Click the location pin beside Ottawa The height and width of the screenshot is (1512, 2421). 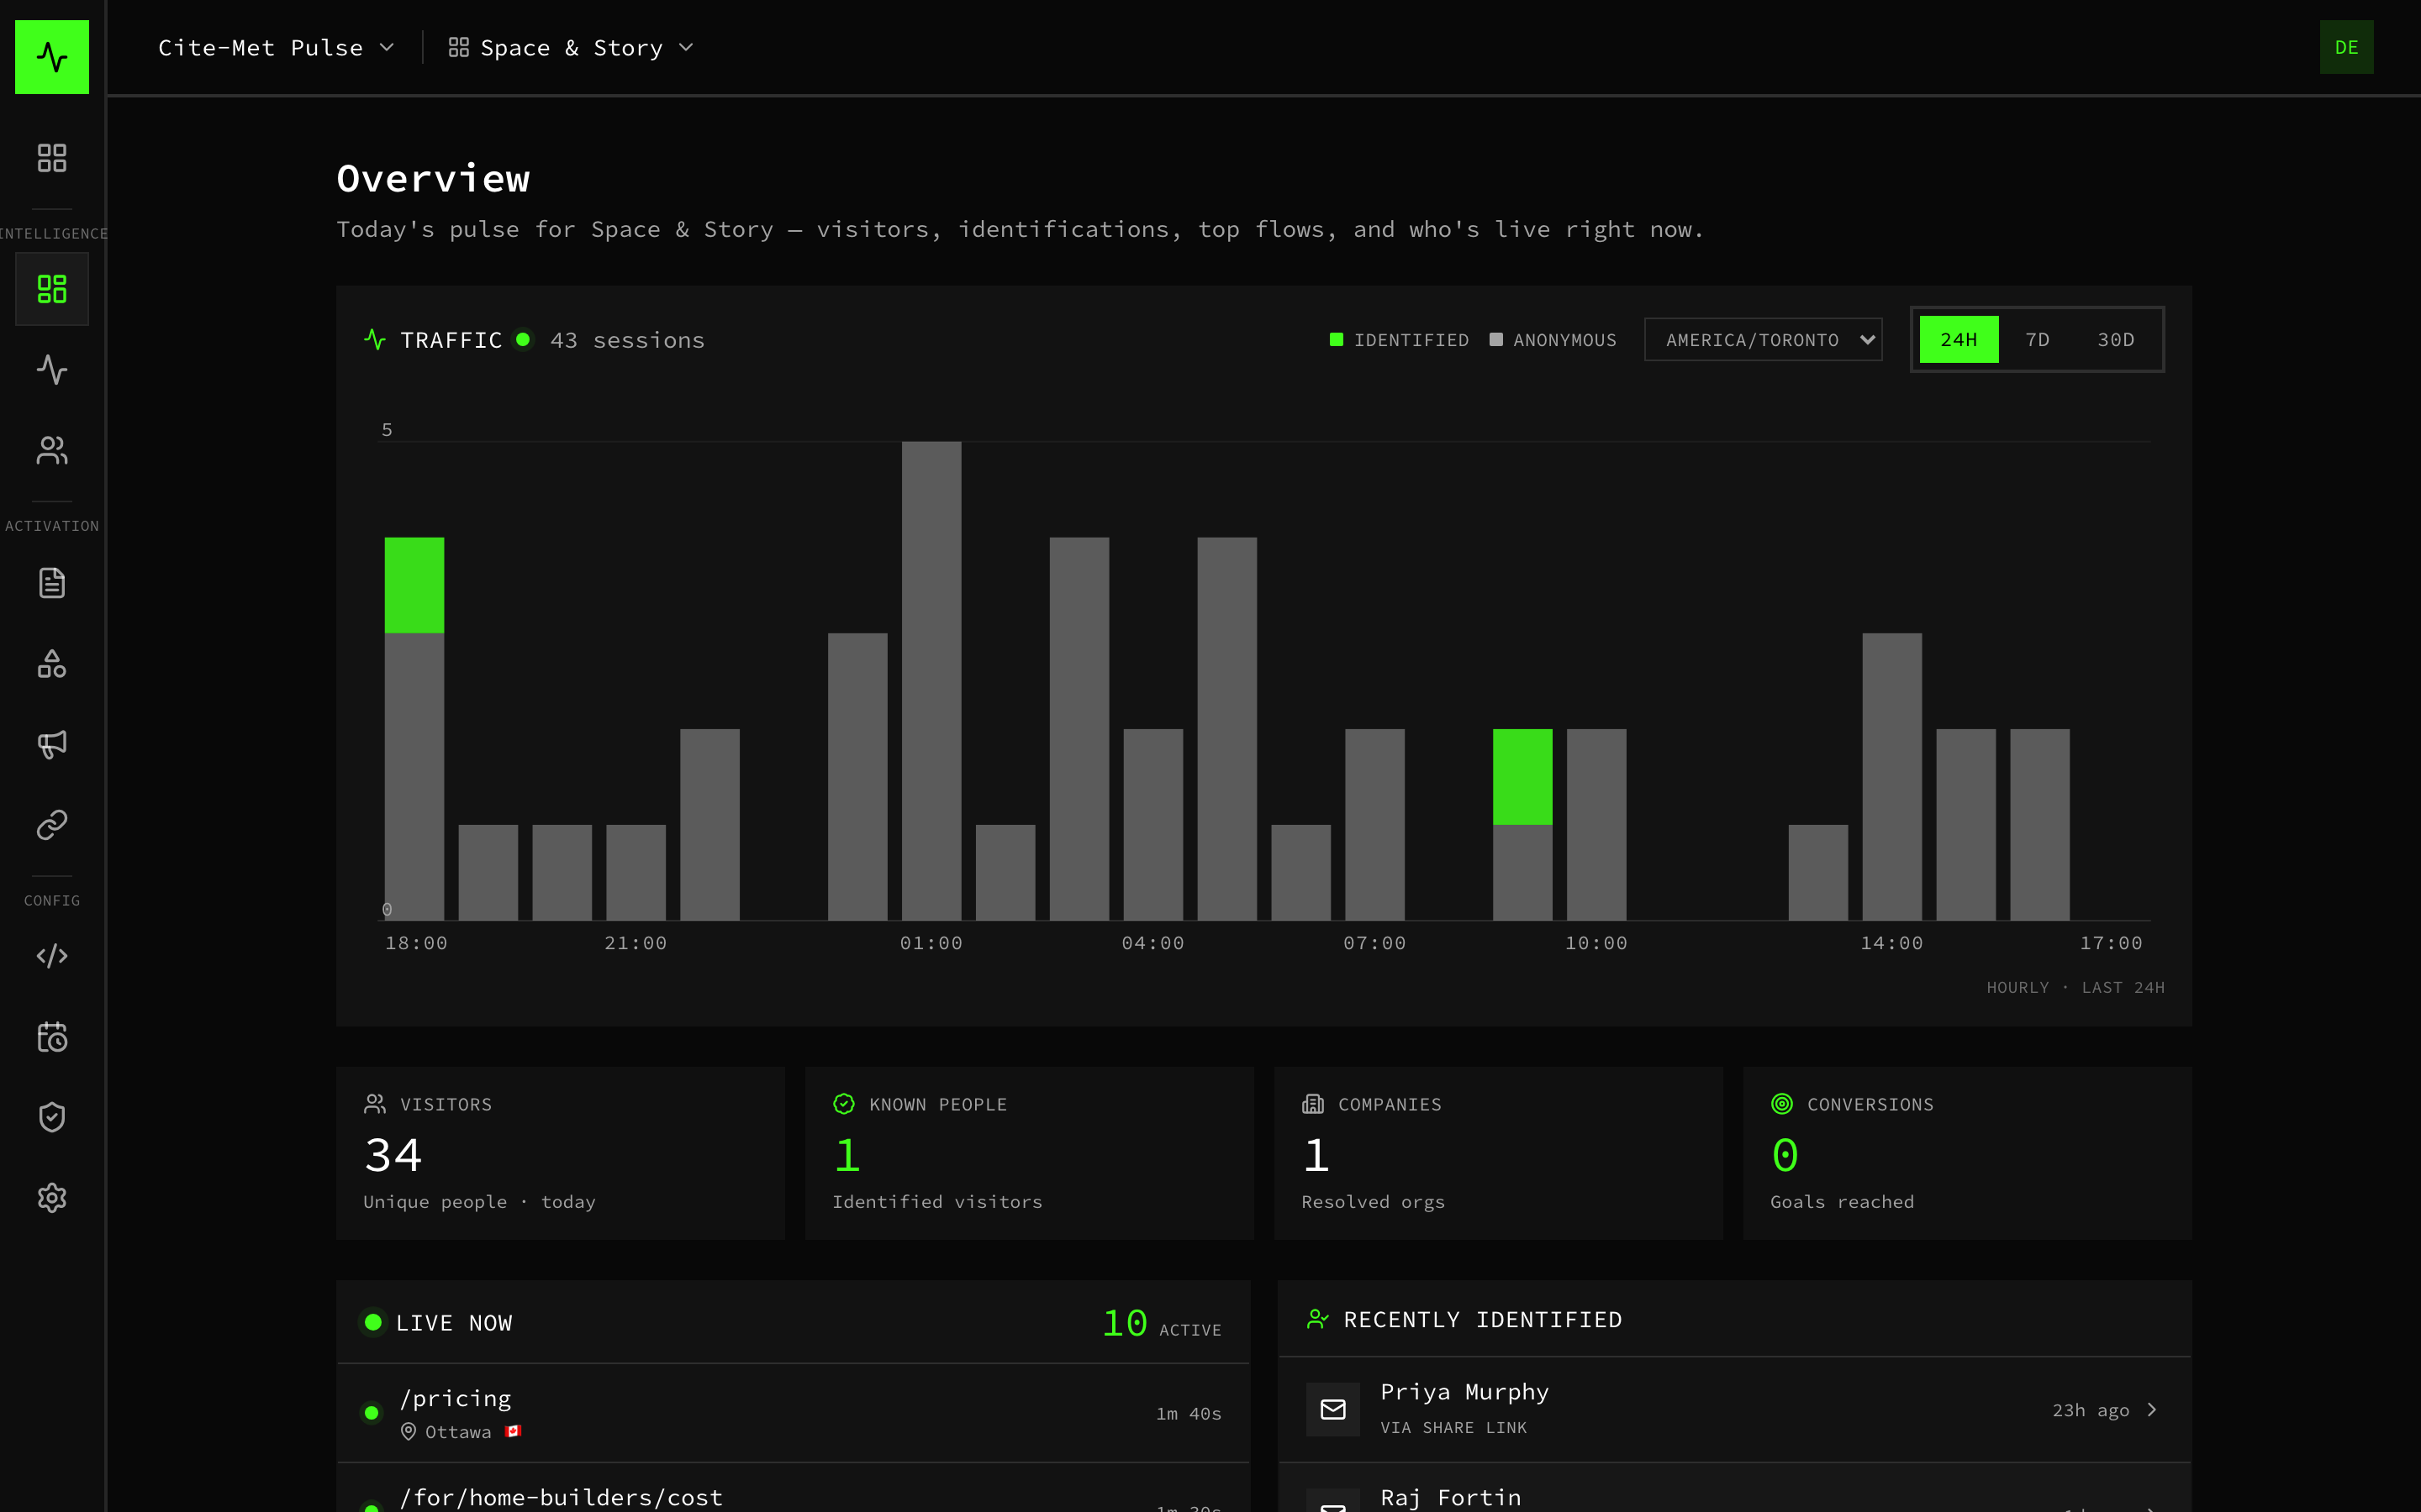(409, 1432)
